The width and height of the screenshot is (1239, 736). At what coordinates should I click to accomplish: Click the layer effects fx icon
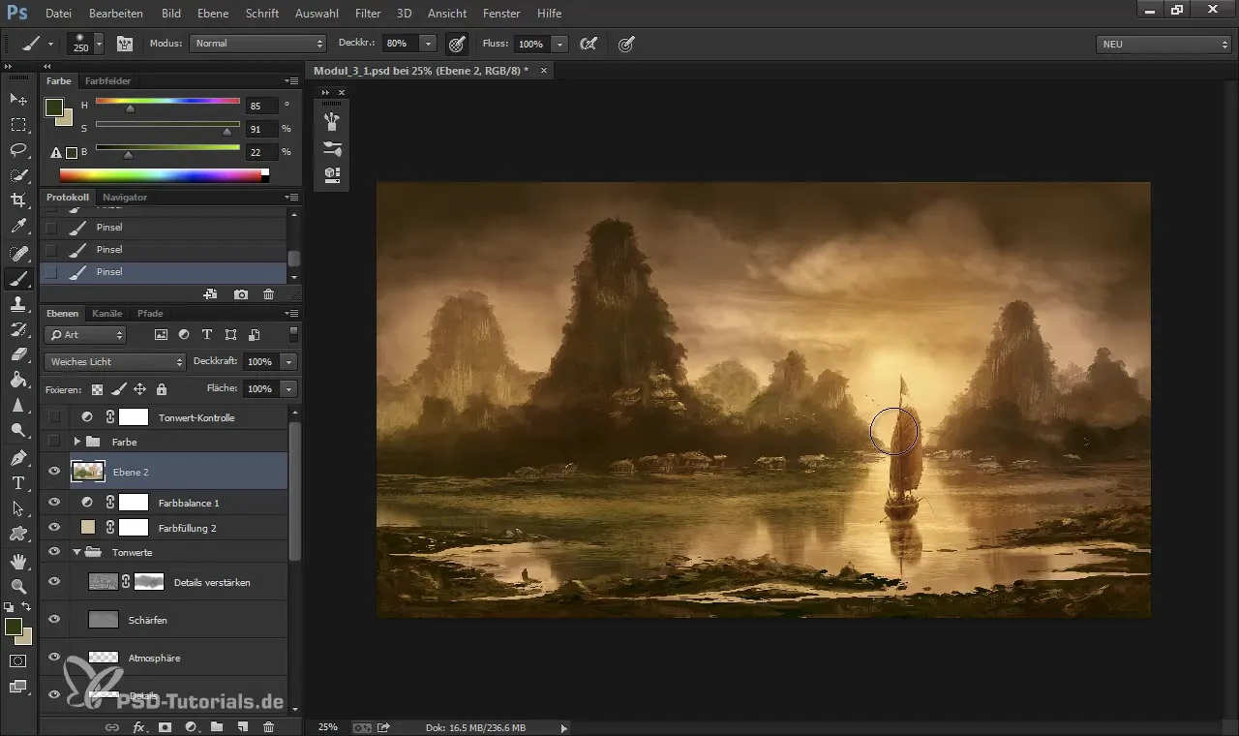pos(138,726)
